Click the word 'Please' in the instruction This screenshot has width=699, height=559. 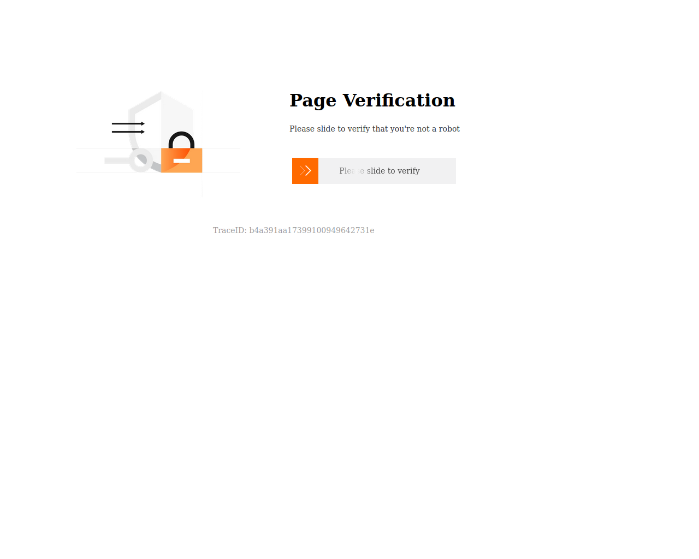(302, 129)
